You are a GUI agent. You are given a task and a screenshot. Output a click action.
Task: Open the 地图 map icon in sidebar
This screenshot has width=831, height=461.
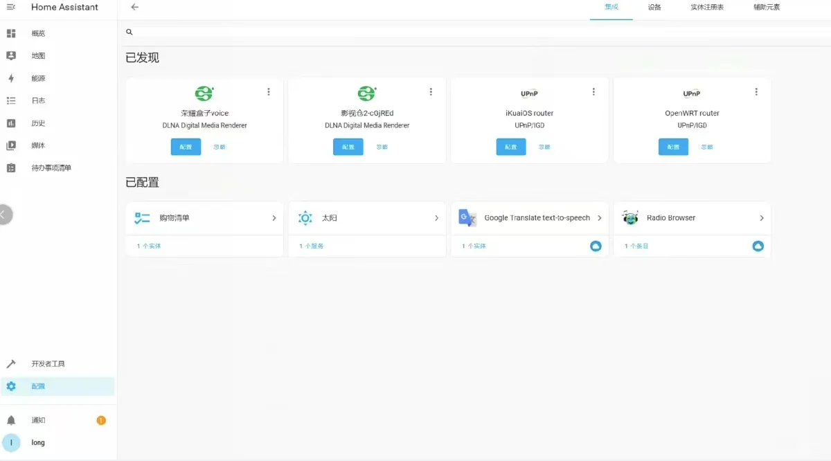pos(11,55)
